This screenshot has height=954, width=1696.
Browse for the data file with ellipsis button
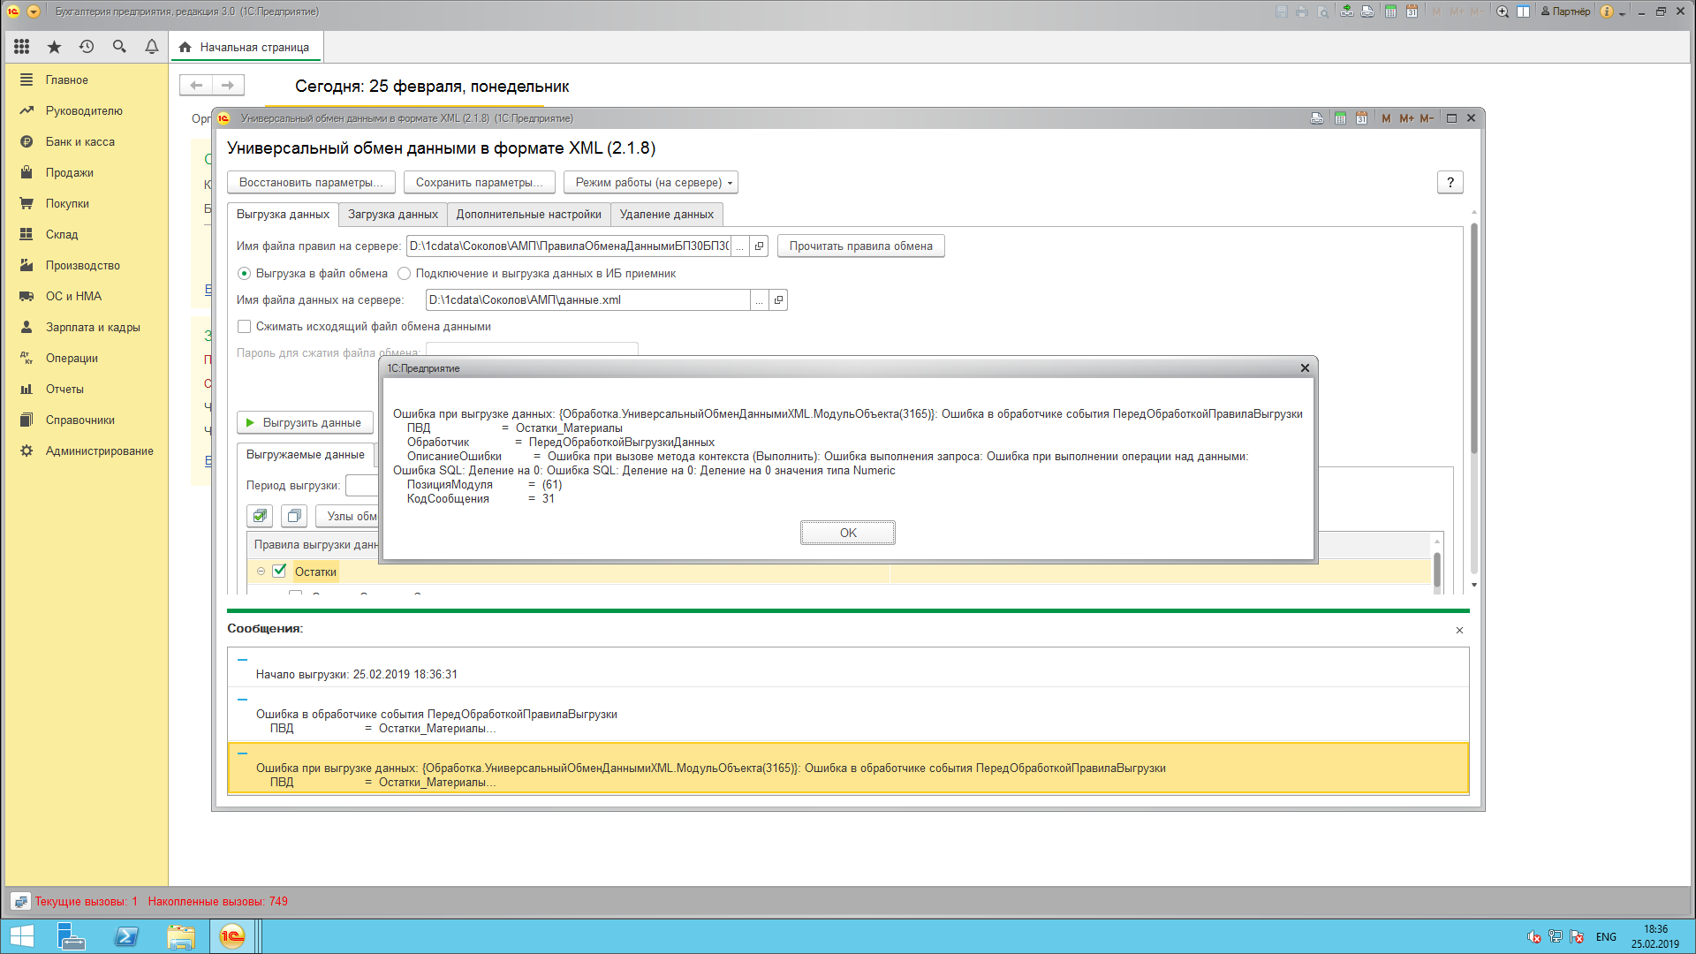759,300
